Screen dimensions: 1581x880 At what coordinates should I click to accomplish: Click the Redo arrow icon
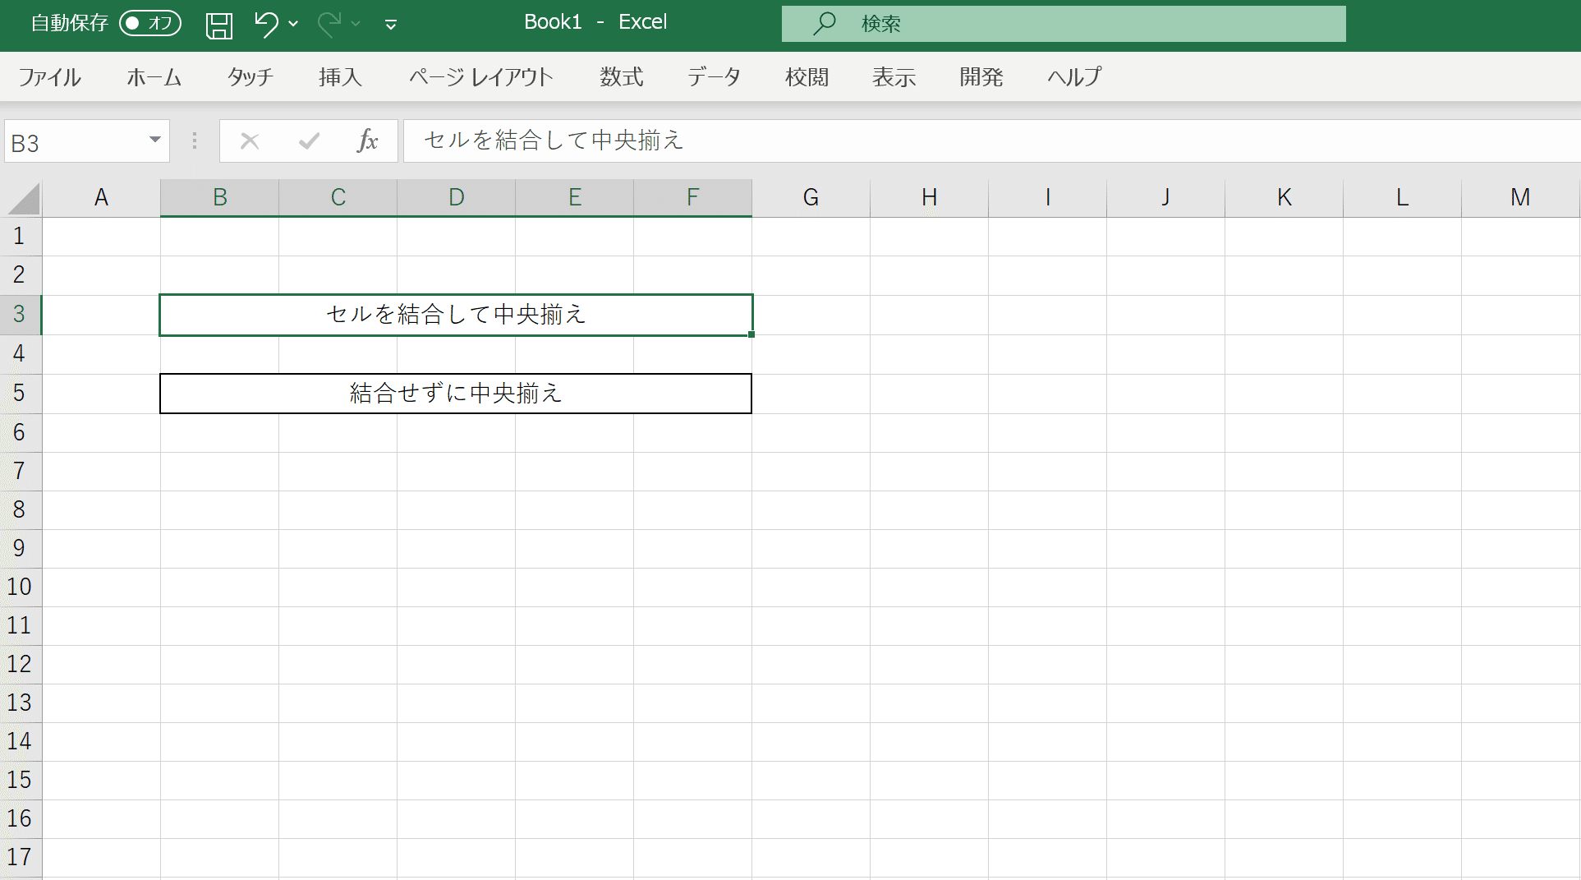tap(329, 24)
